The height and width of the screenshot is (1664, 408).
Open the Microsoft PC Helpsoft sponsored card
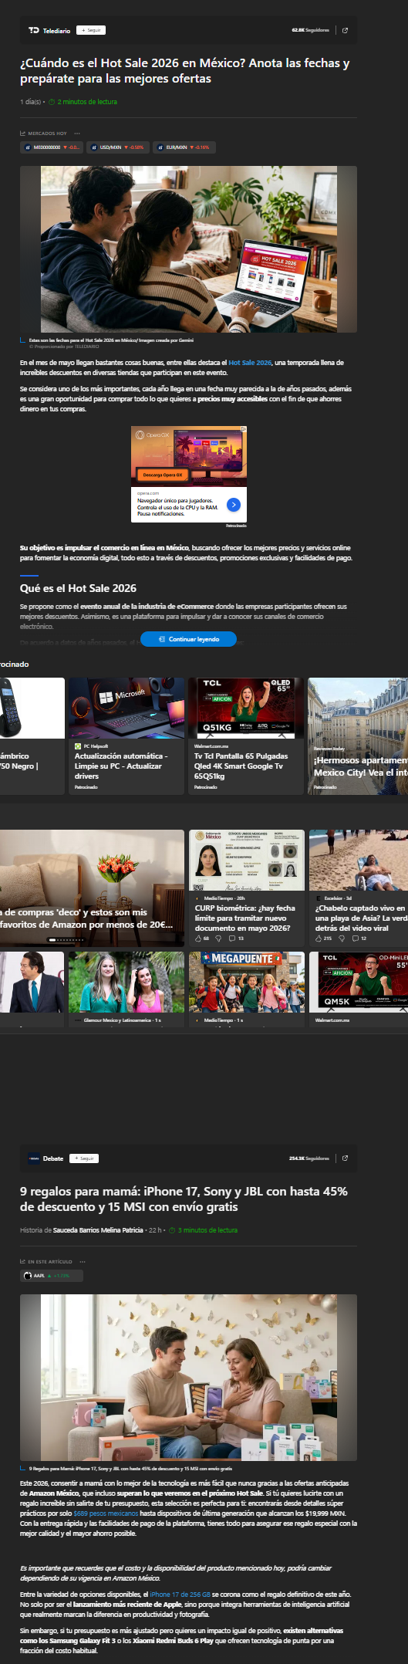click(x=126, y=736)
